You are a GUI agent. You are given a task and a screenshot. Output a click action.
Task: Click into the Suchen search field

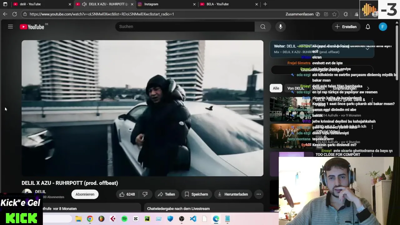tap(185, 27)
